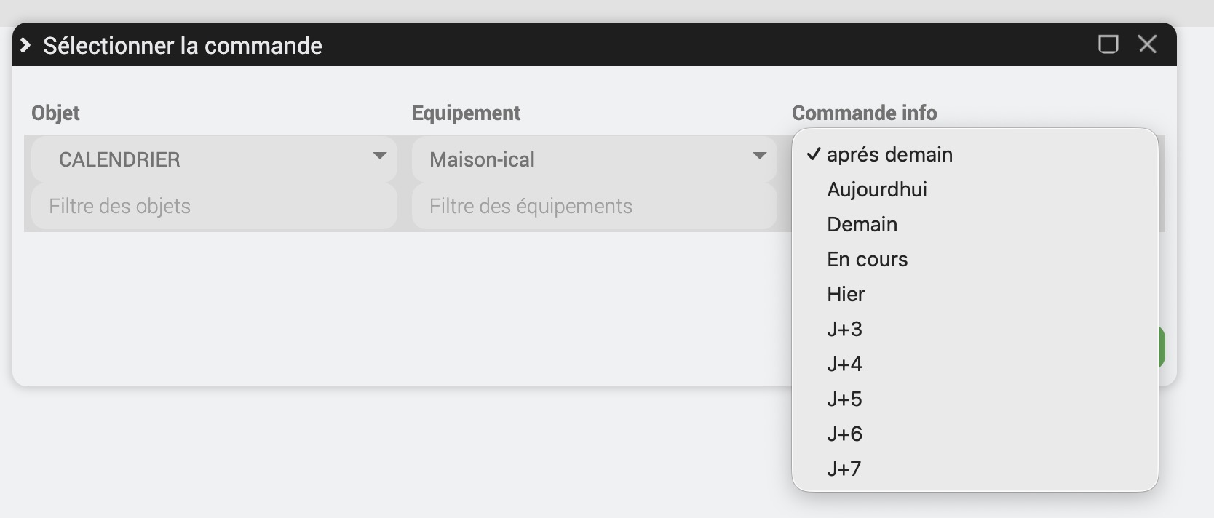The image size is (1214, 518).
Task: Open the Objet dropdown showing CALENDRIER
Action: click(214, 159)
